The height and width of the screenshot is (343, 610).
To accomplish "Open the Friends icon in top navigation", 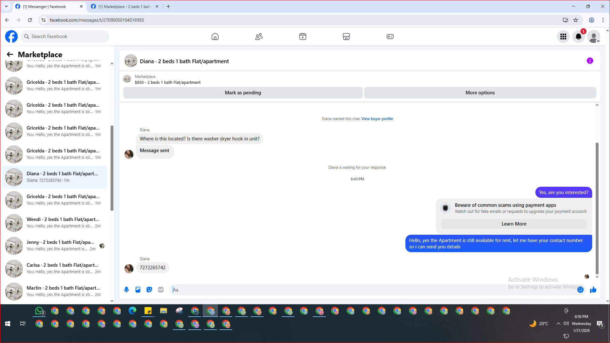I will point(259,37).
